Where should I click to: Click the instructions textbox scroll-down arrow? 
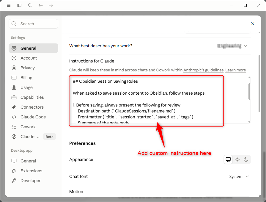pyautogui.click(x=249, y=122)
